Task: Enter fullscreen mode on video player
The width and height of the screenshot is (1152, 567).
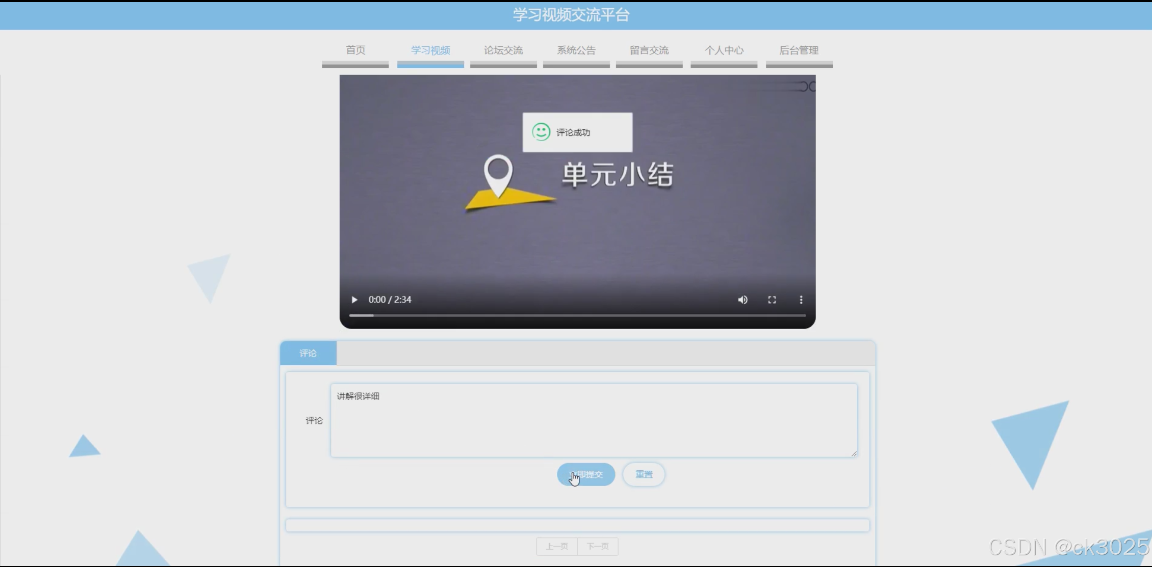Action: point(772,300)
